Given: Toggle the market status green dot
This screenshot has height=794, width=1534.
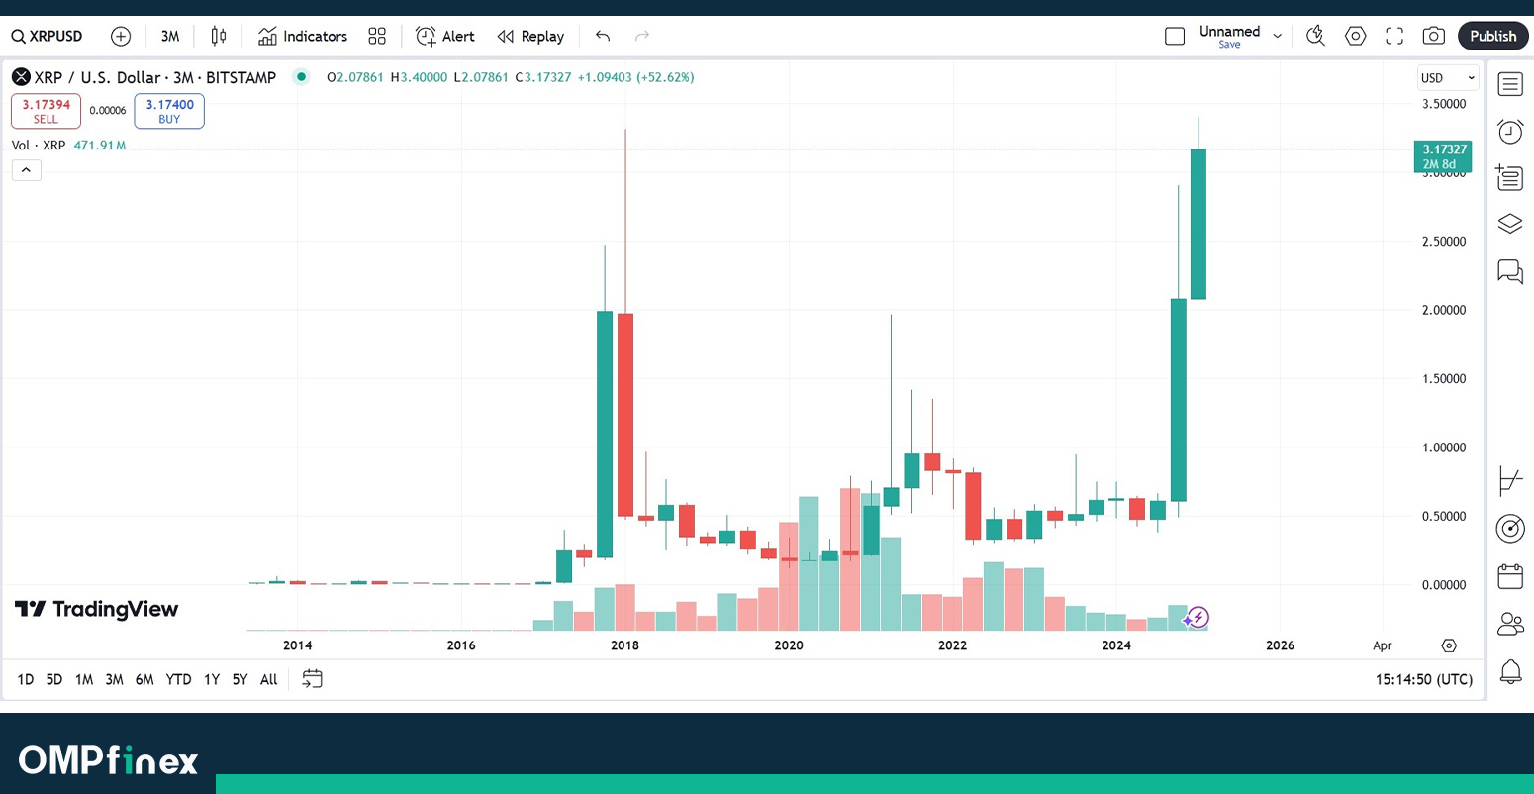Looking at the screenshot, I should [x=301, y=77].
